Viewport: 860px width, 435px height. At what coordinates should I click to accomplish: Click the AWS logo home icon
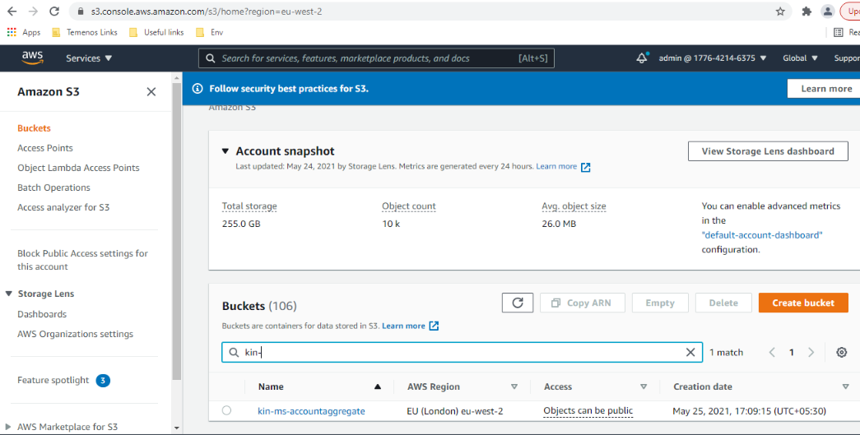tap(33, 58)
